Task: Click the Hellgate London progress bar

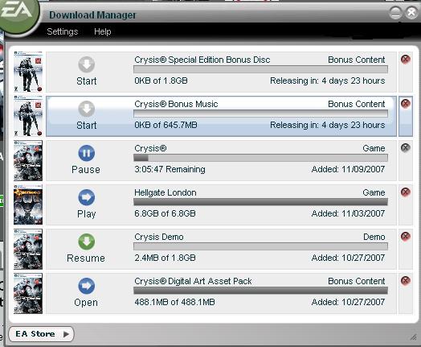Action: coord(260,202)
